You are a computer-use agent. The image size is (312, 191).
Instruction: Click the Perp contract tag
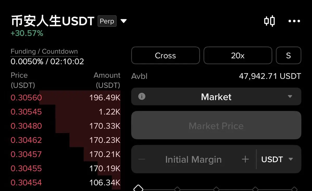[x=107, y=21]
